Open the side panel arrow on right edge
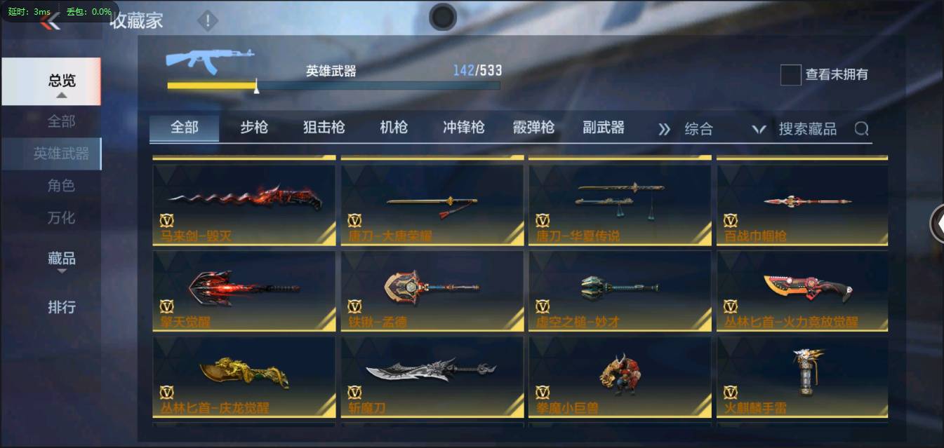 point(937,224)
